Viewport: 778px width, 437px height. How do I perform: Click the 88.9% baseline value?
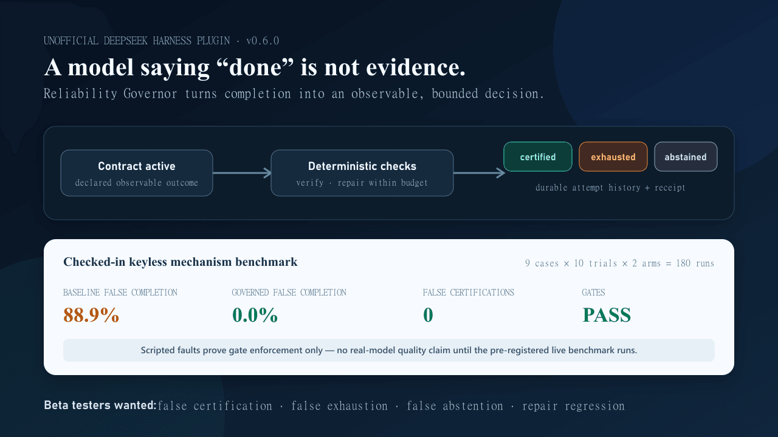[x=91, y=315]
